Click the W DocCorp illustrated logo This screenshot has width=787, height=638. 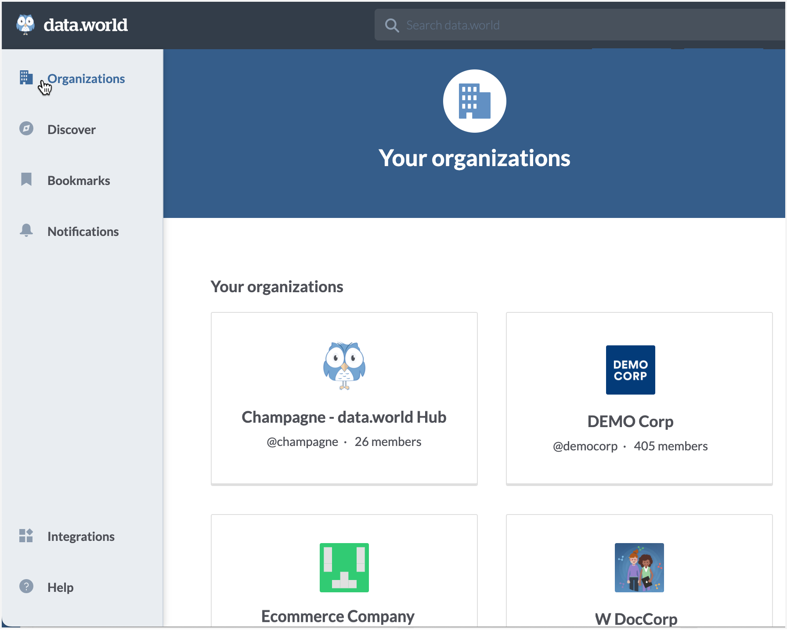coord(639,568)
